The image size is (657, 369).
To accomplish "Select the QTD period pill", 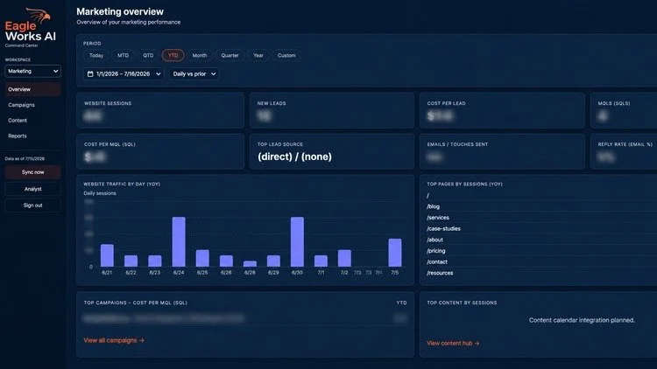I will click(x=148, y=55).
